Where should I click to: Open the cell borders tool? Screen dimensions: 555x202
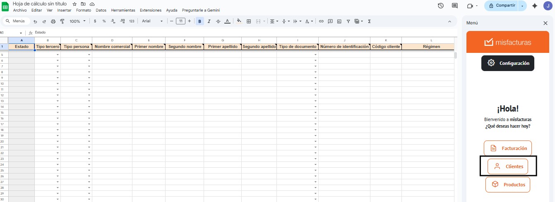click(249, 21)
